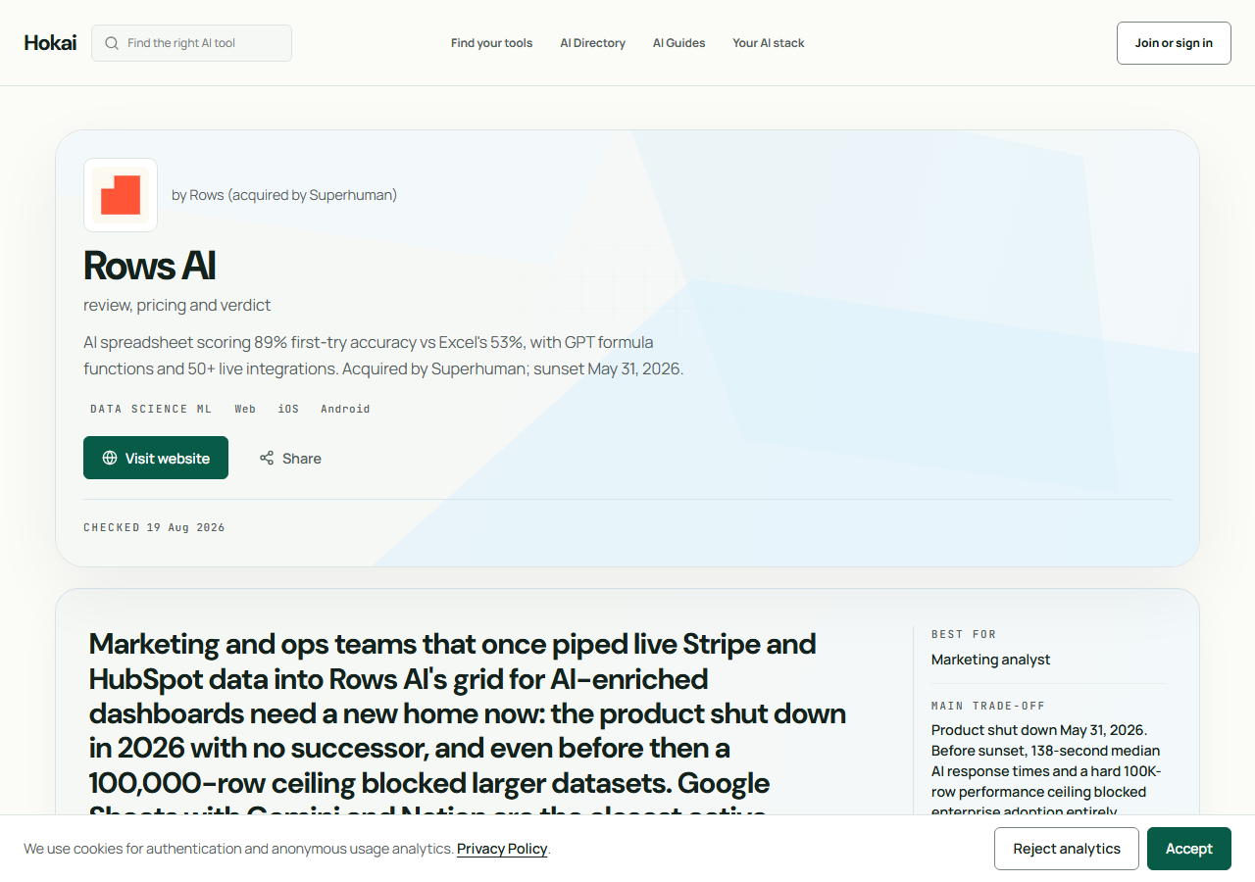Click the Join or sign in button
Image resolution: width=1255 pixels, height=882 pixels.
[1174, 43]
